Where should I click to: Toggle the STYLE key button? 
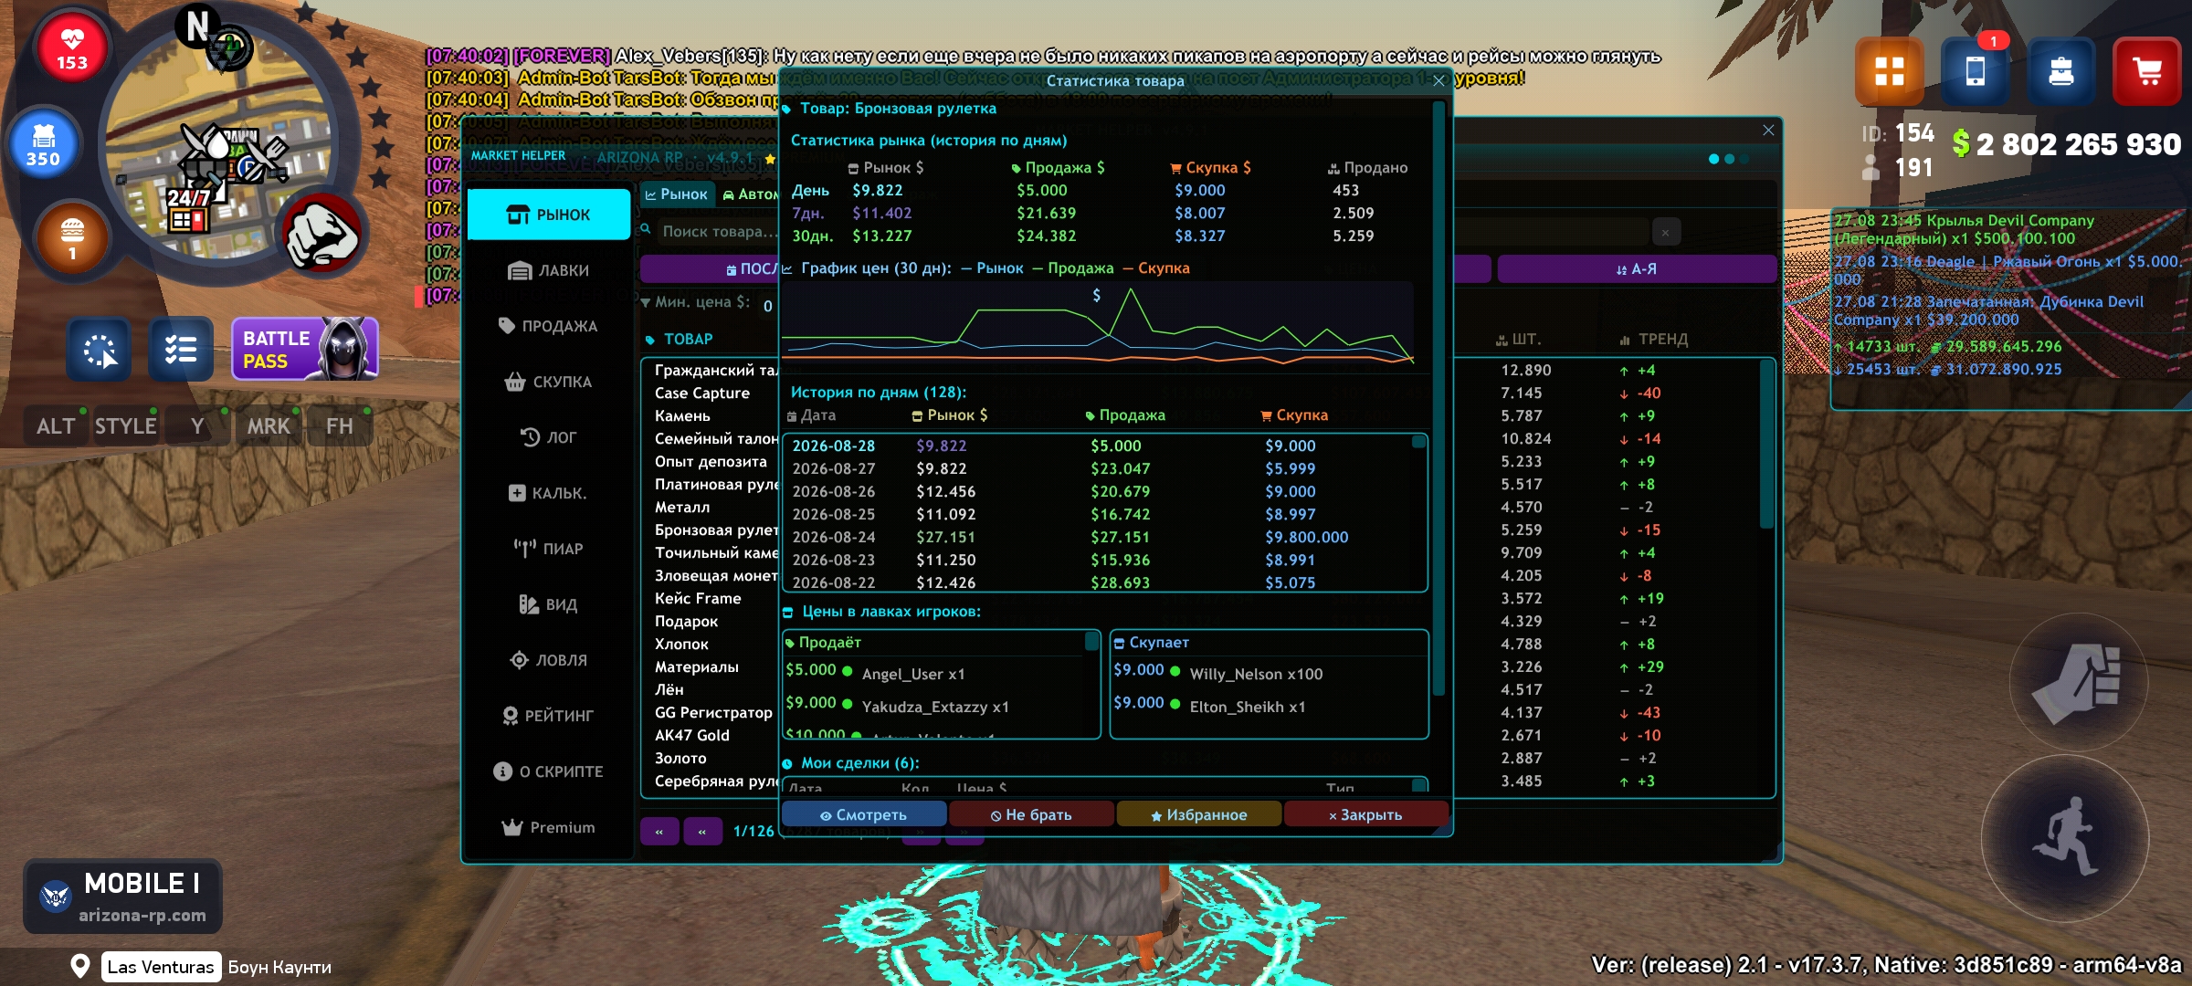[125, 425]
